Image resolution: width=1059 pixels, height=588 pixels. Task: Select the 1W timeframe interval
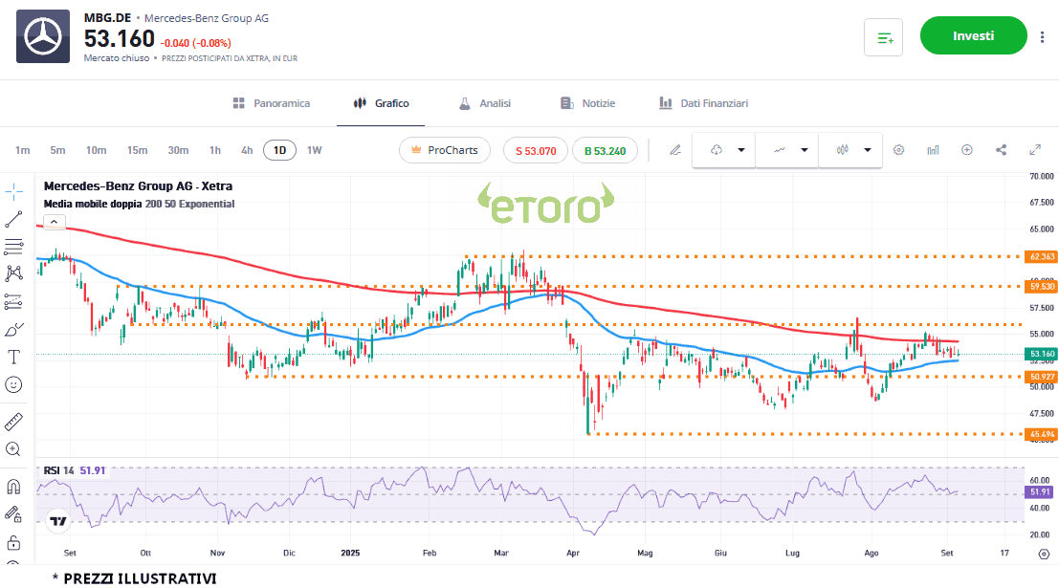pos(314,150)
